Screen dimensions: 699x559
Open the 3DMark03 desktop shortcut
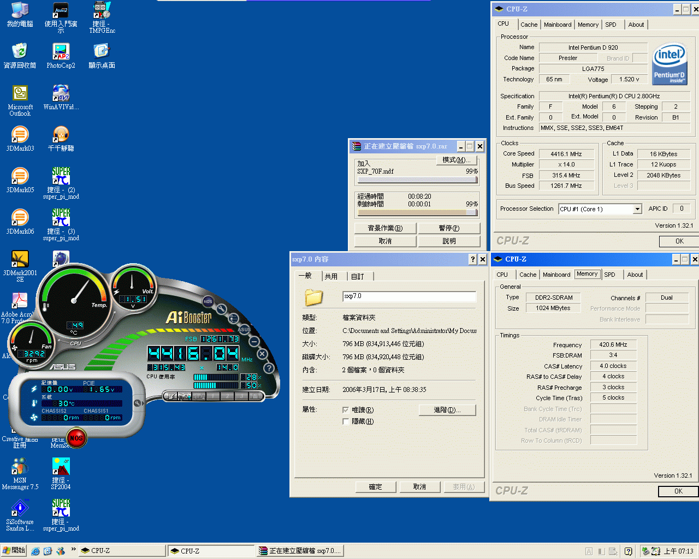point(20,138)
